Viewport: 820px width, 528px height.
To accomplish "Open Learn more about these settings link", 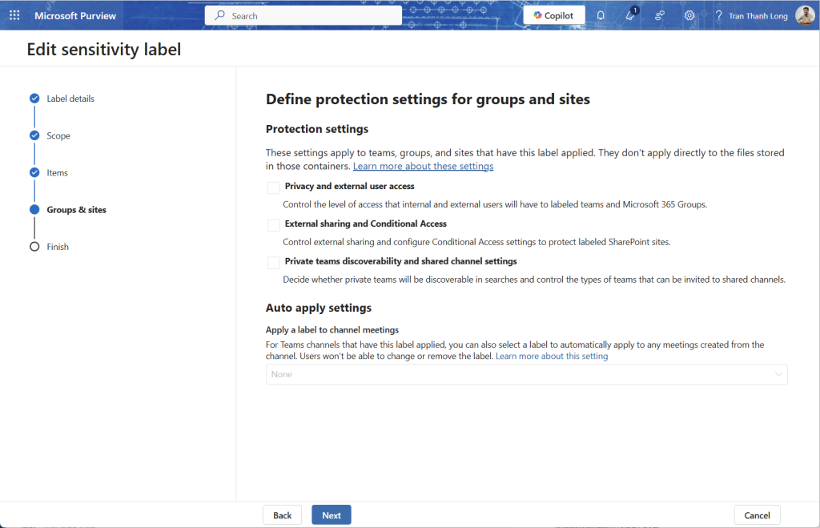I will pyautogui.click(x=423, y=166).
